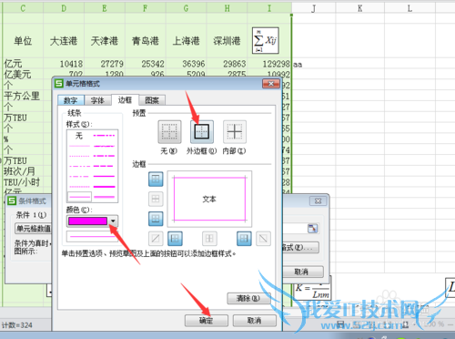Toggle the diagonal-up border button
Viewport: 455px width, 339px height.
pos(156,239)
